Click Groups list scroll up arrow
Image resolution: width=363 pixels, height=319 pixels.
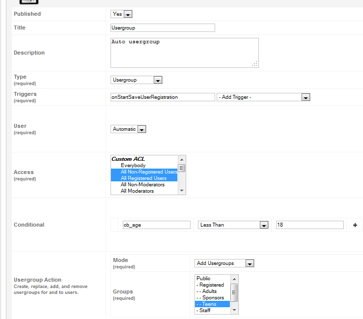click(x=234, y=279)
